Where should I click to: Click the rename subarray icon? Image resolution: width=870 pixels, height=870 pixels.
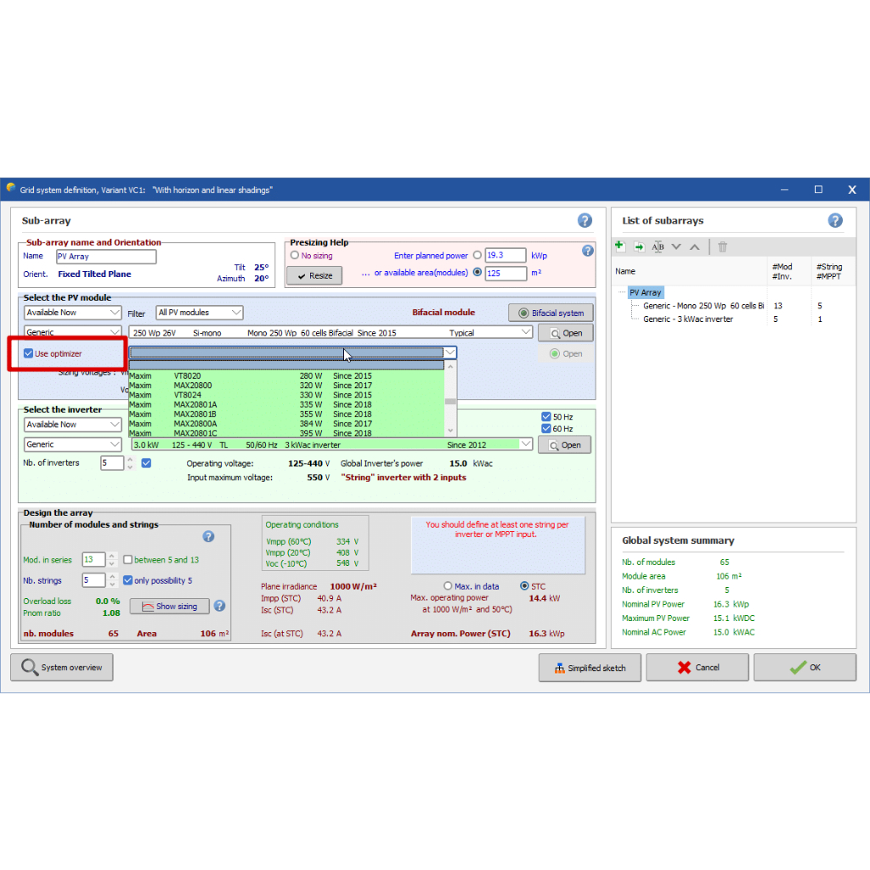(658, 246)
